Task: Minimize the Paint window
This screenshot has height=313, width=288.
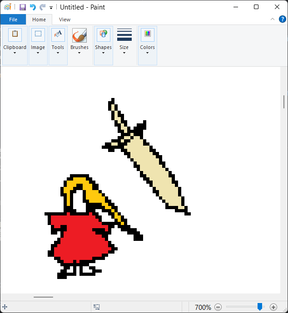Action: [236, 7]
